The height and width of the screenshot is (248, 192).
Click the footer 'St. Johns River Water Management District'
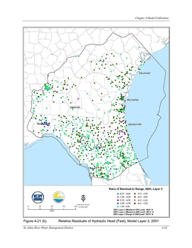point(48,228)
